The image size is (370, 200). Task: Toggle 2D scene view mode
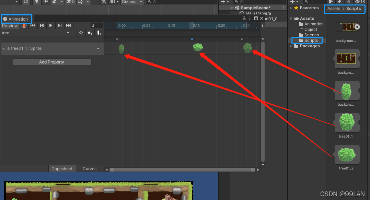coord(25,2)
